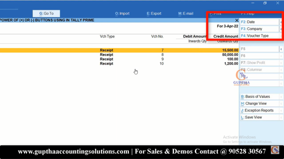The image size is (284, 159).
Task: Click the 15,500.00 credit amount
Action: pos(230,50)
